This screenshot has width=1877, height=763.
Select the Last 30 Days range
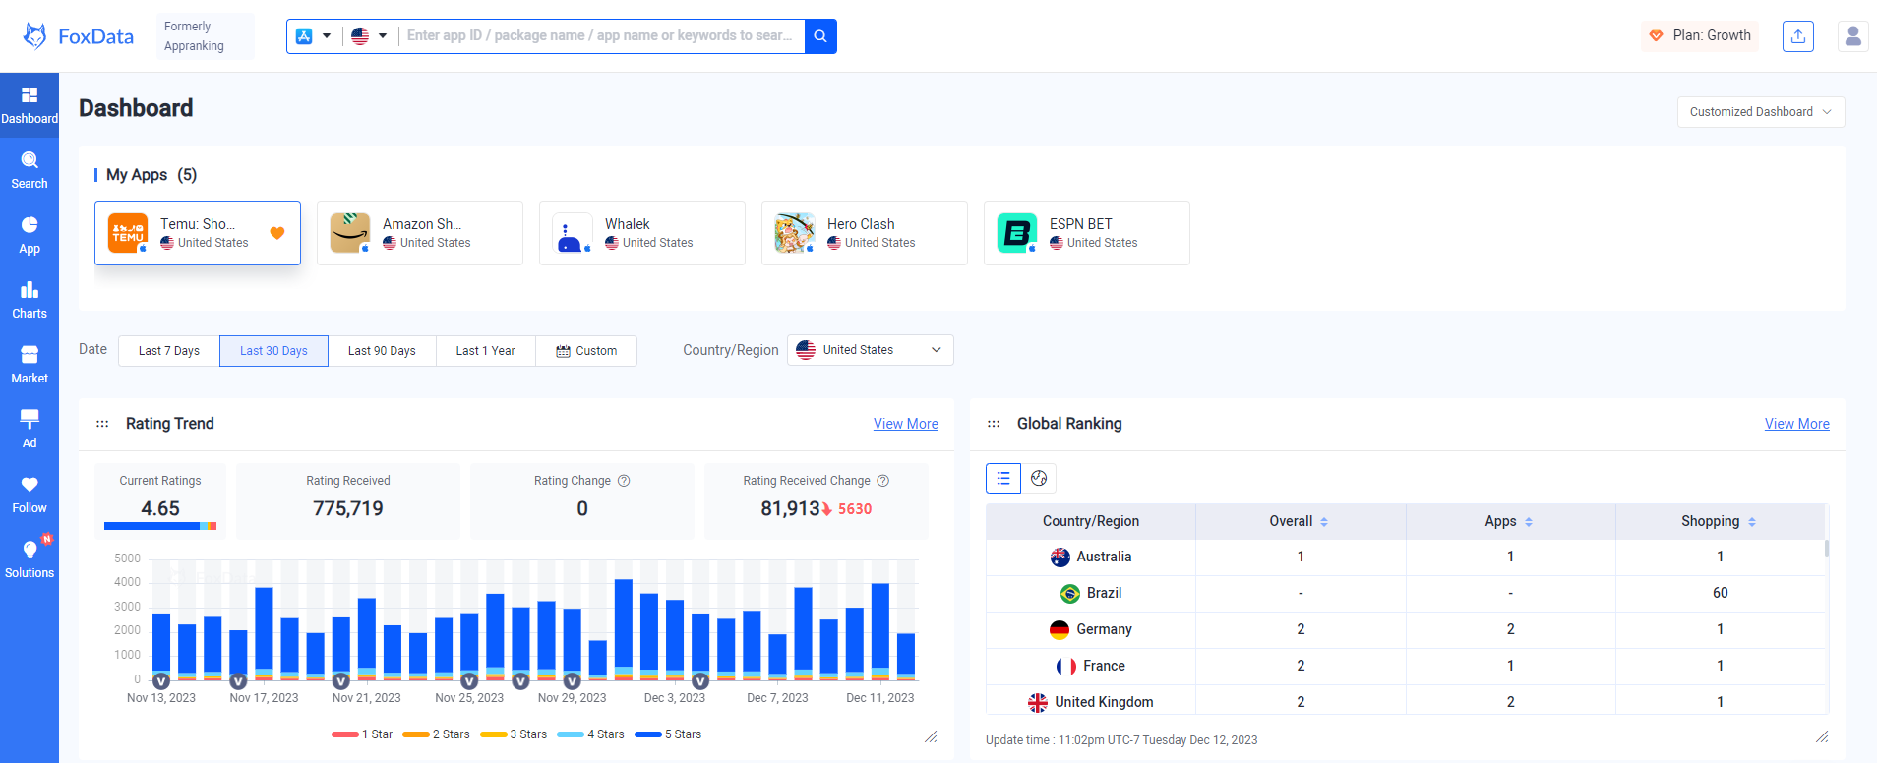point(273,351)
